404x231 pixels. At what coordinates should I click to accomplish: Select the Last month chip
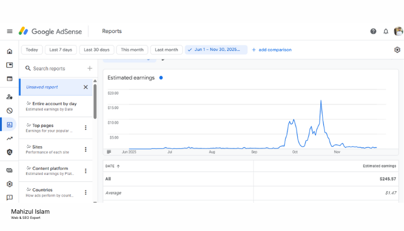pyautogui.click(x=166, y=50)
